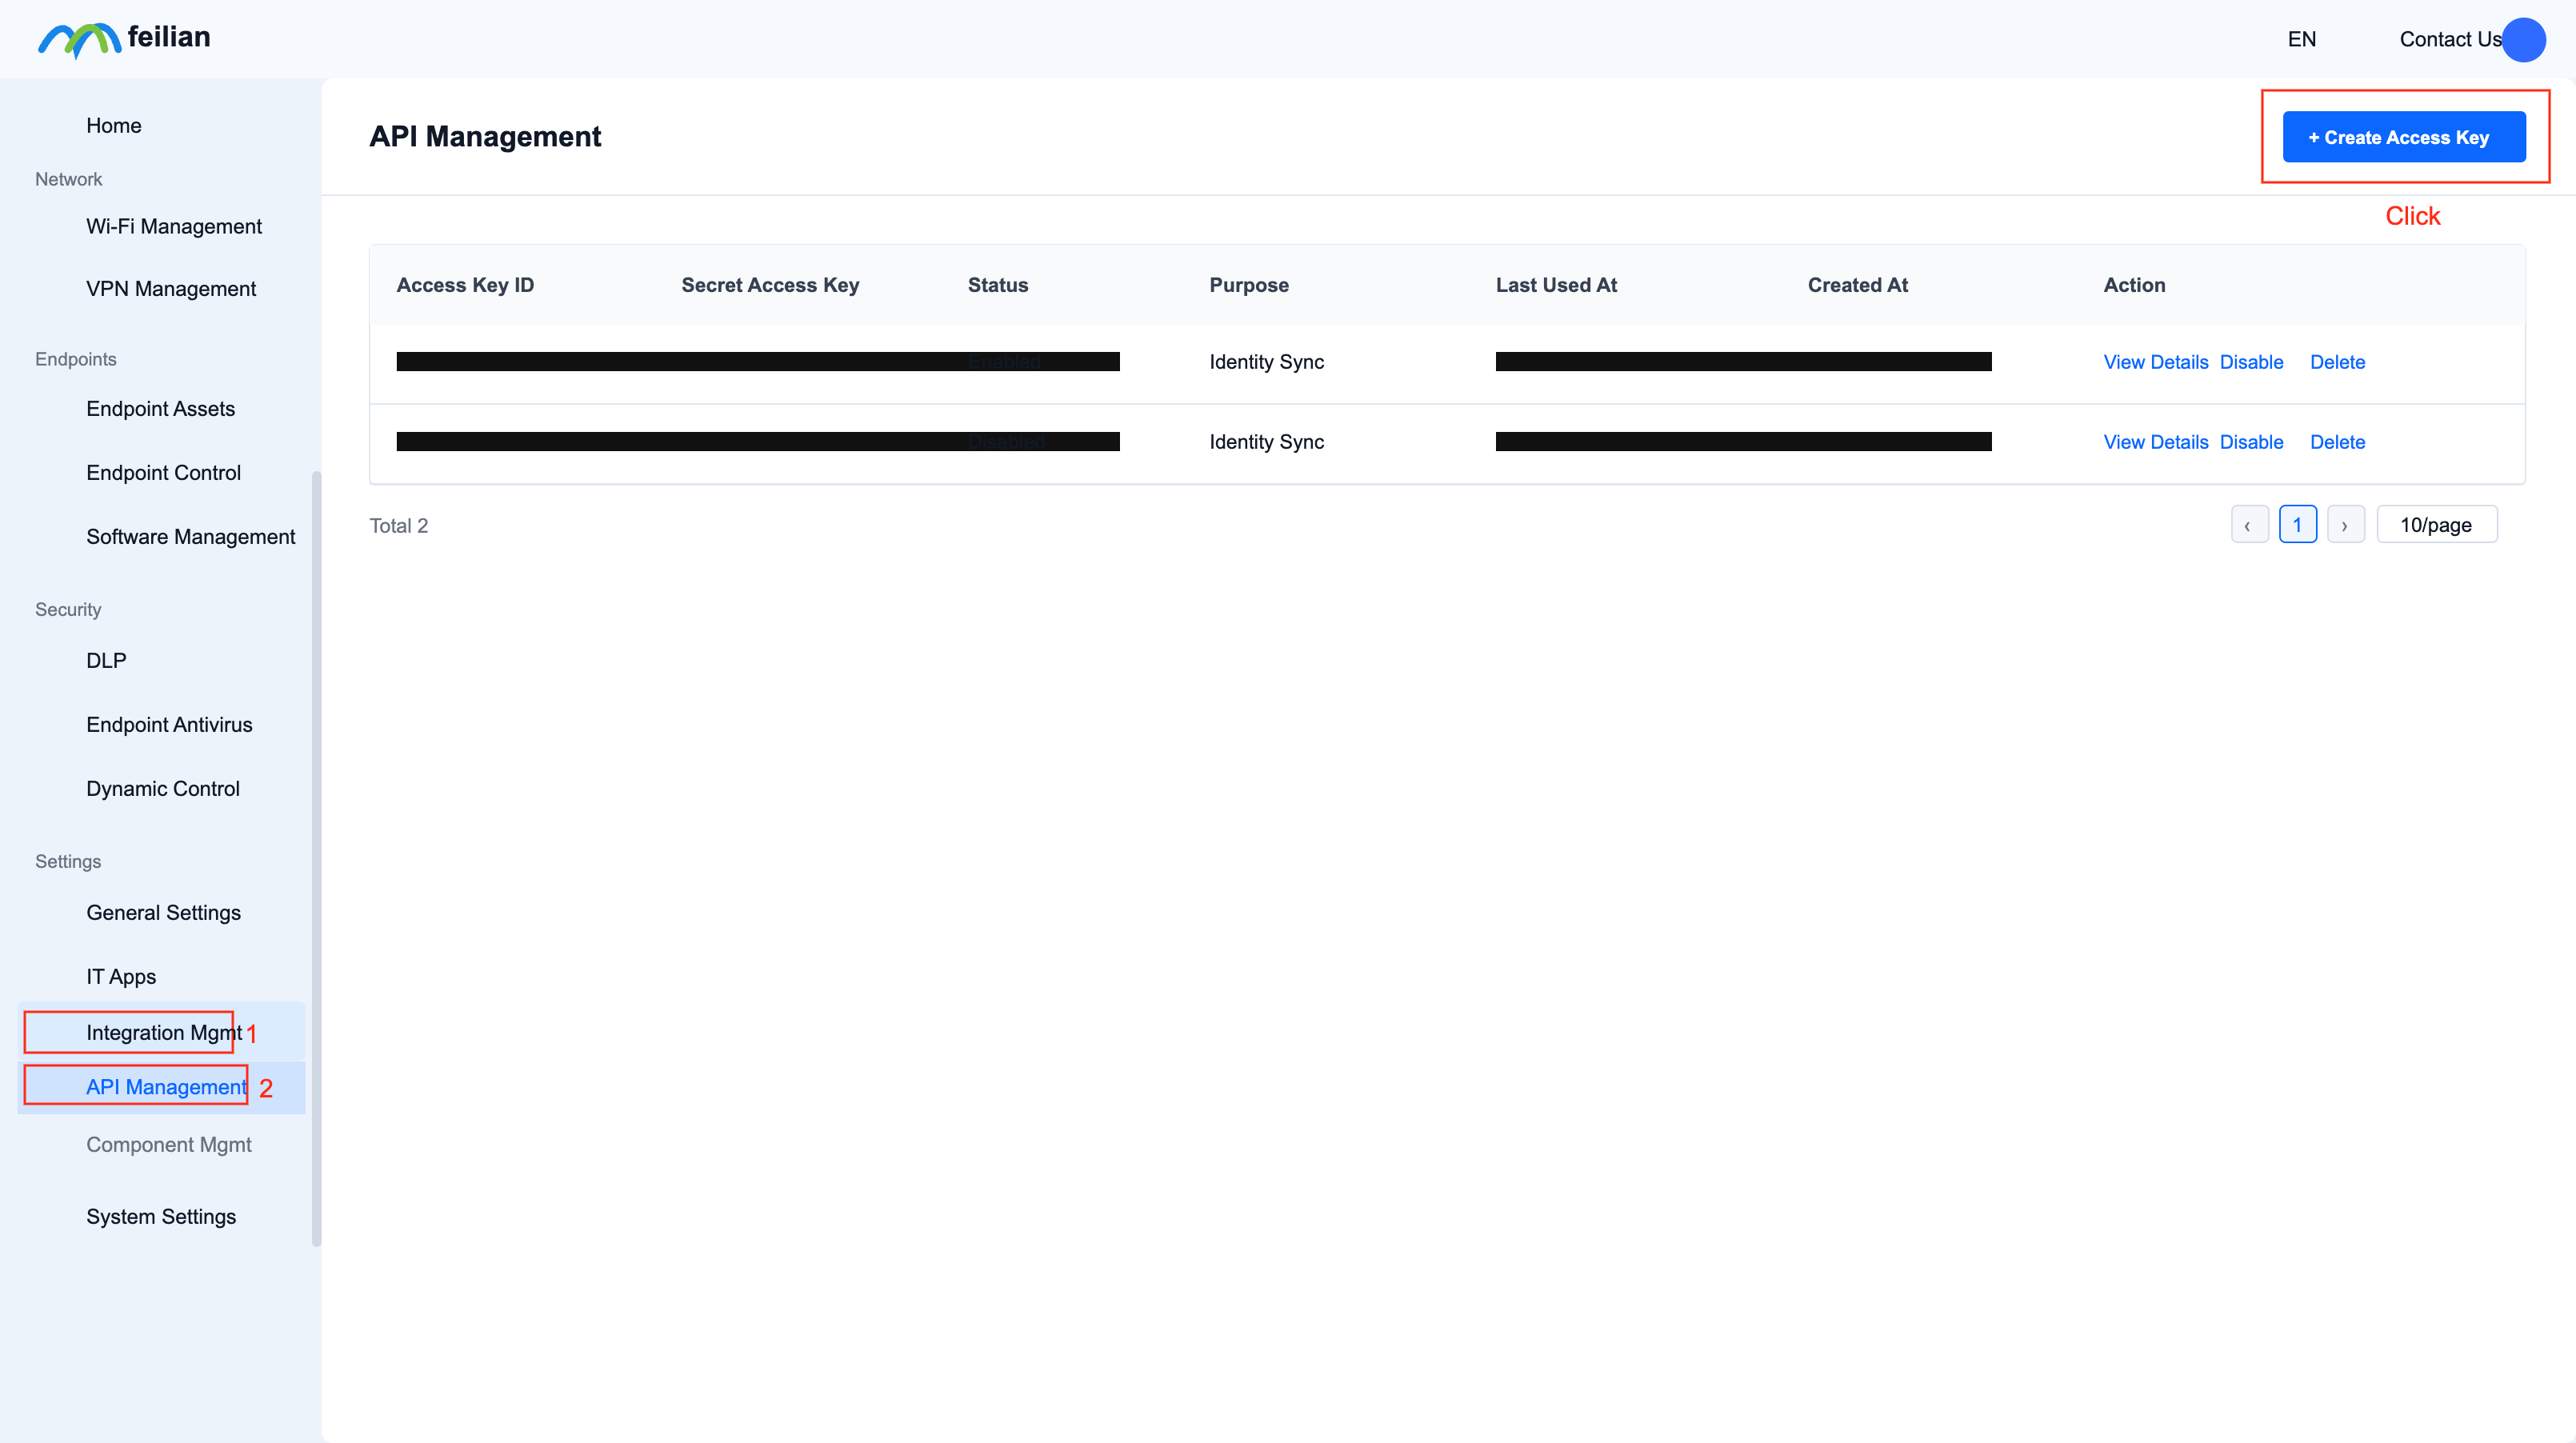This screenshot has height=1443, width=2576.
Task: Open Endpoint Control page
Action: coord(163,472)
